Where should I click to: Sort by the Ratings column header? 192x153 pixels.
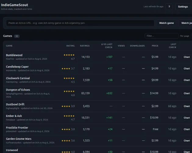point(85,46)
